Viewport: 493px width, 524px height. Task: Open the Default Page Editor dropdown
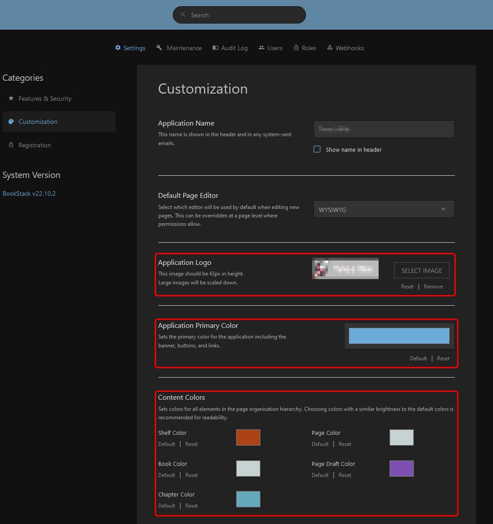(384, 209)
